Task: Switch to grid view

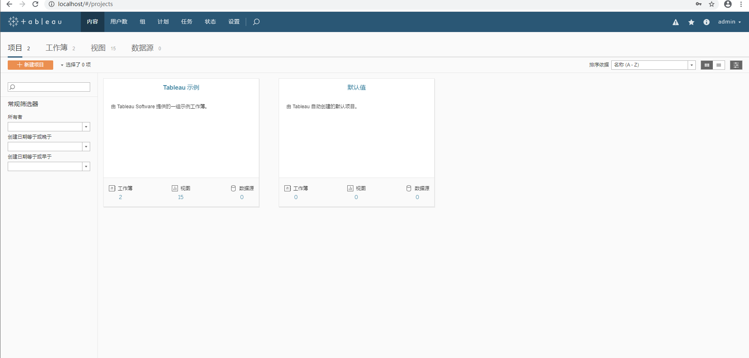Action: (707, 65)
